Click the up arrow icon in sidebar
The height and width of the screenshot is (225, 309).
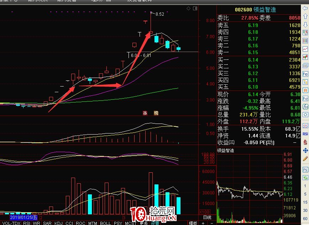pos(305,16)
